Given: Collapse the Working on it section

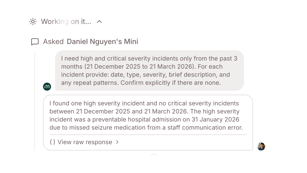Looking at the screenshot, I should tap(99, 22).
